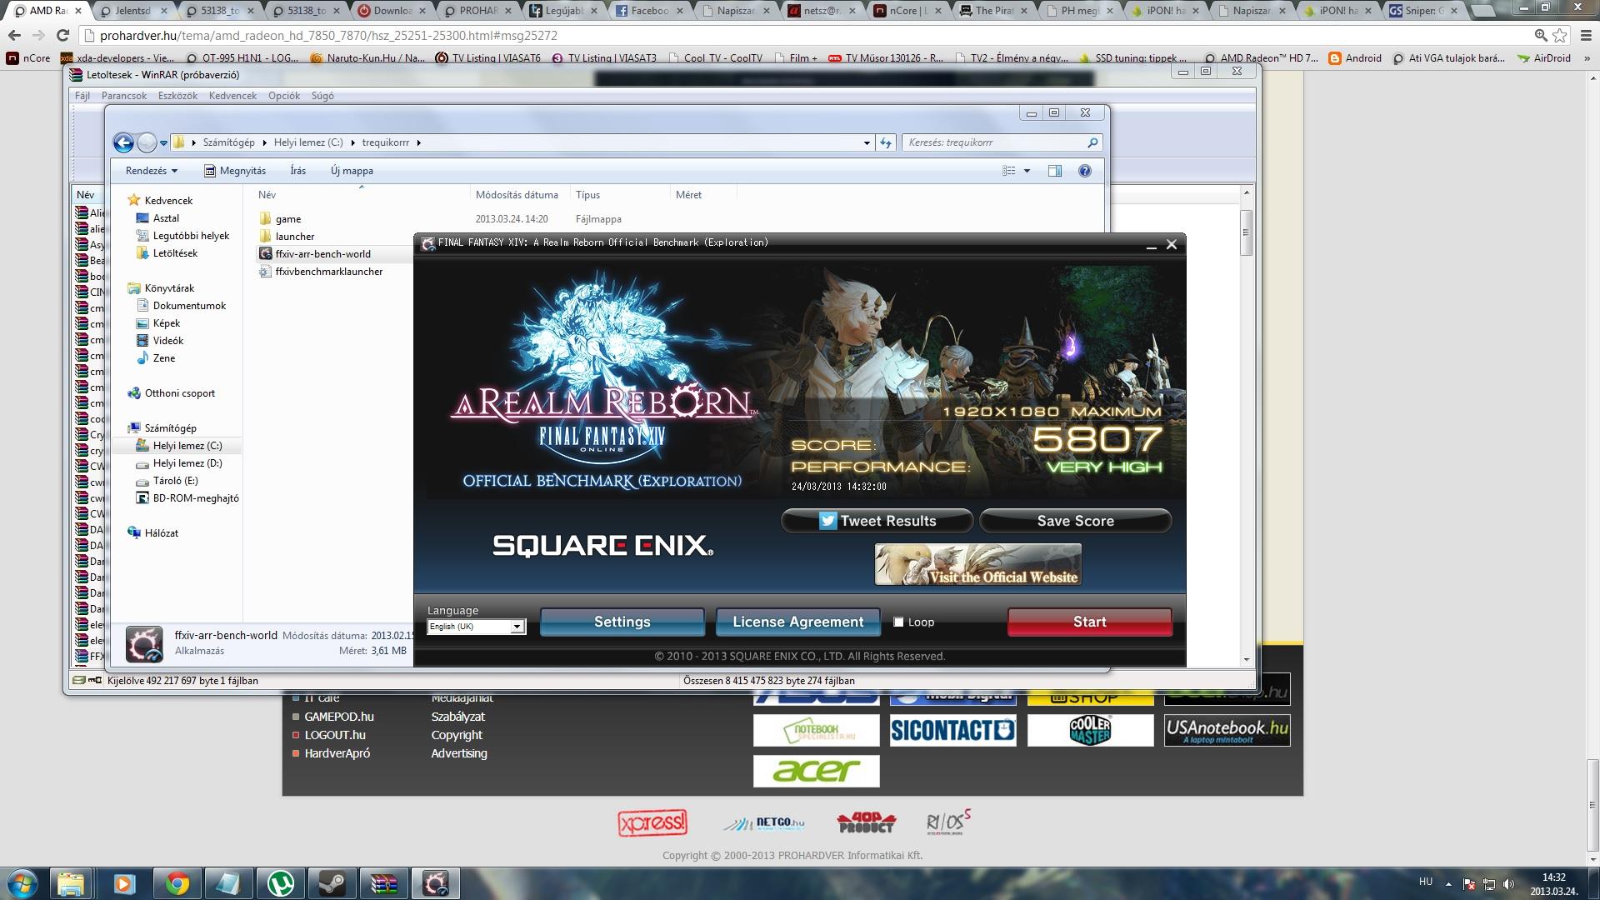
Task: Open Otthoni csoport
Action: [x=179, y=393]
